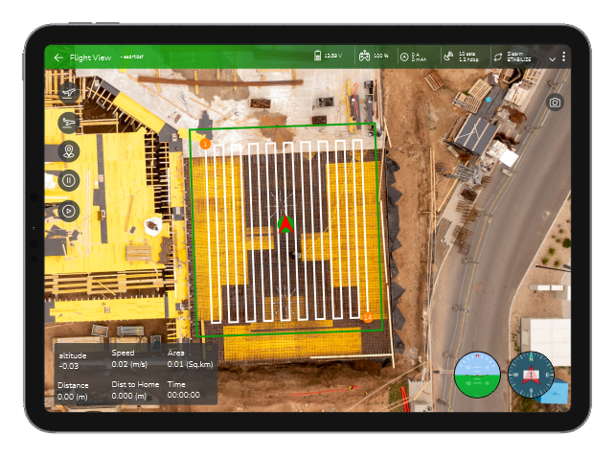Tap the battery voltage icon
This screenshot has width=615, height=457.
[x=318, y=56]
